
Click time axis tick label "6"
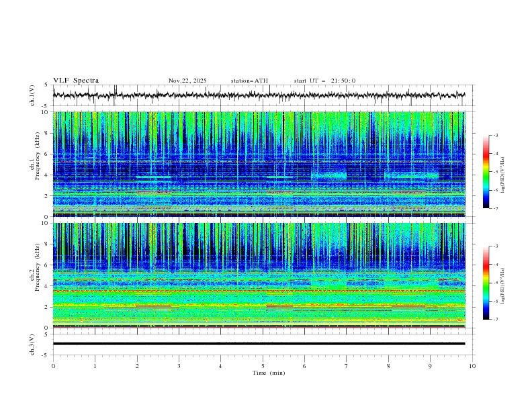[304, 366]
